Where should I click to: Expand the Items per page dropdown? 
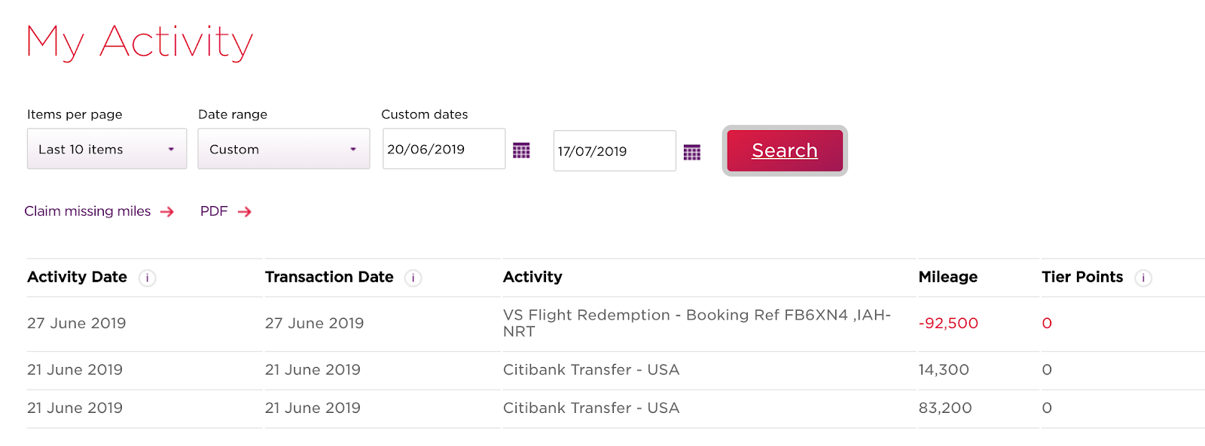(x=107, y=149)
